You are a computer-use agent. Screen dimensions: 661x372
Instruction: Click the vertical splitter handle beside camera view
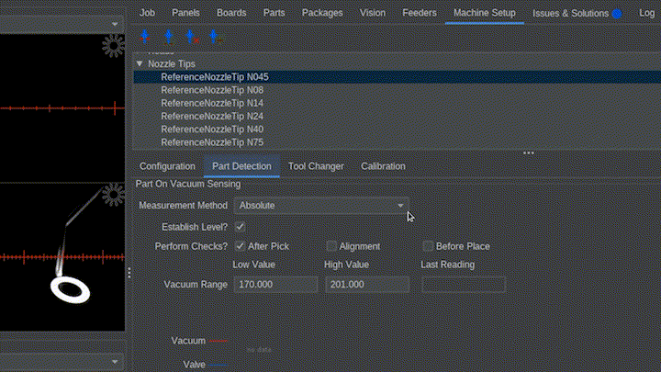pyautogui.click(x=129, y=273)
